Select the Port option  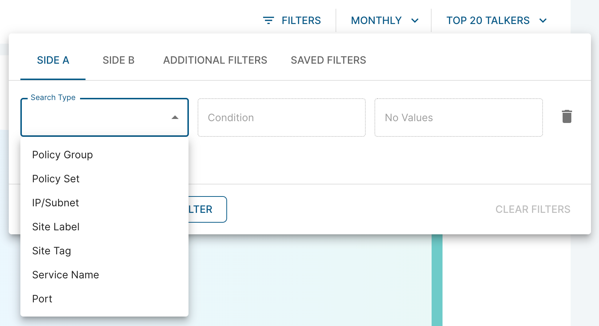(104, 299)
